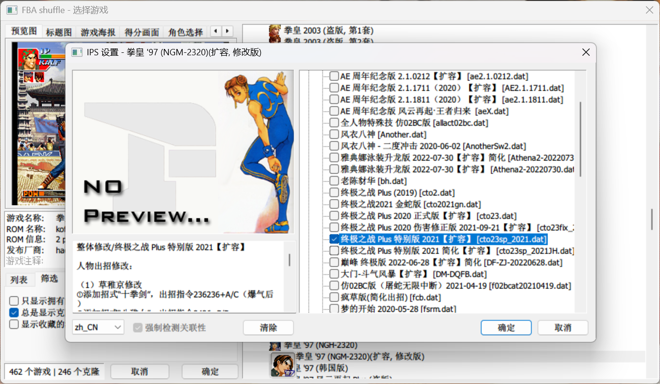The height and width of the screenshot is (384, 660).
Task: Tick 疯草版(简化出招) [fcb.dat] checkbox
Action: click(334, 297)
